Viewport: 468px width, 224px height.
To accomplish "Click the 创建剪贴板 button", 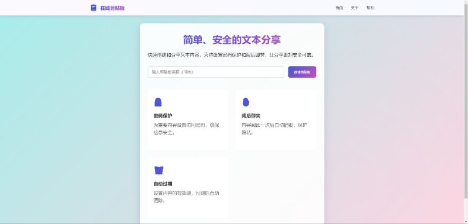I will [302, 72].
